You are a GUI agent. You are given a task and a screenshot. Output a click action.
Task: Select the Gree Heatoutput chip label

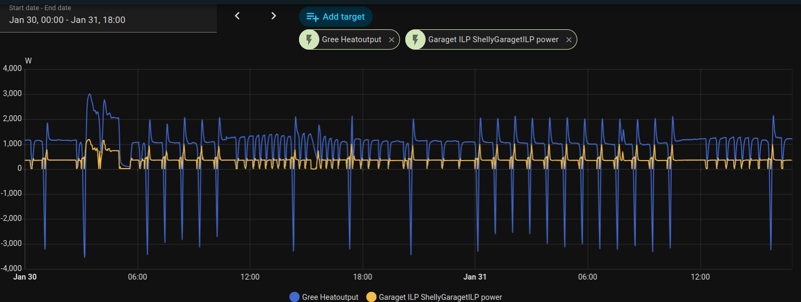click(x=351, y=39)
